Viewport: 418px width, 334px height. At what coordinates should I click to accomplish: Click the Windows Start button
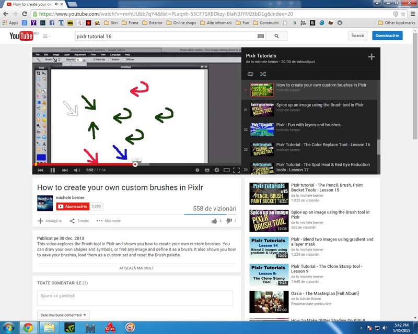coord(8,328)
